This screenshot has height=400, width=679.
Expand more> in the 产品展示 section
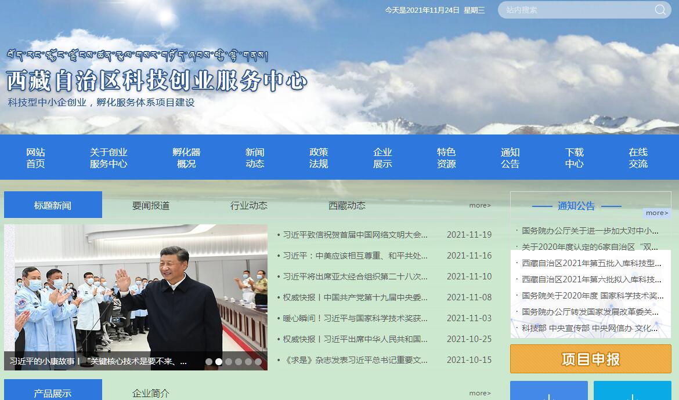(x=480, y=393)
